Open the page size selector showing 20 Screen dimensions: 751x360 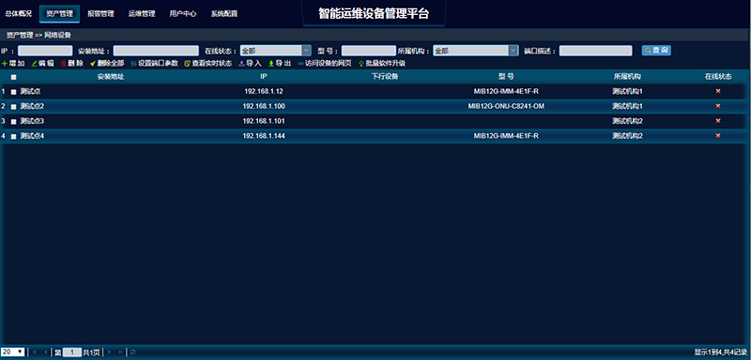click(x=12, y=352)
